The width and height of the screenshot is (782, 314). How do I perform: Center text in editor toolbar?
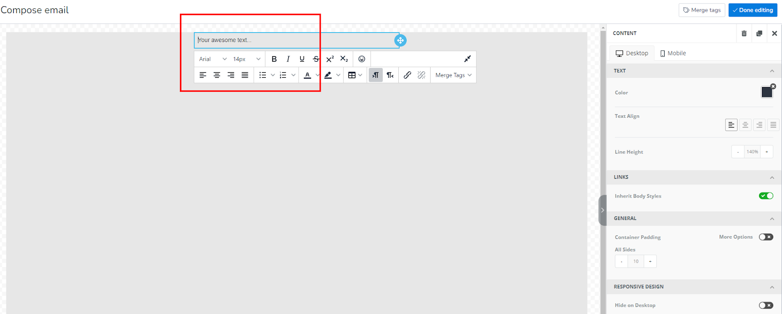coord(217,75)
